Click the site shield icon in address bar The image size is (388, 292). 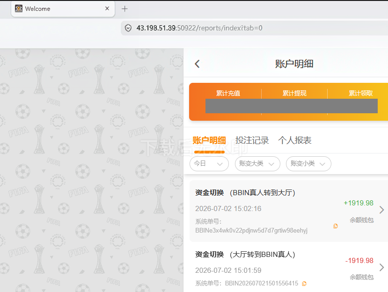pyautogui.click(x=128, y=28)
